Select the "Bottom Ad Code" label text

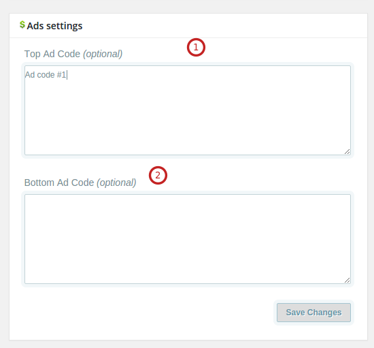click(59, 183)
